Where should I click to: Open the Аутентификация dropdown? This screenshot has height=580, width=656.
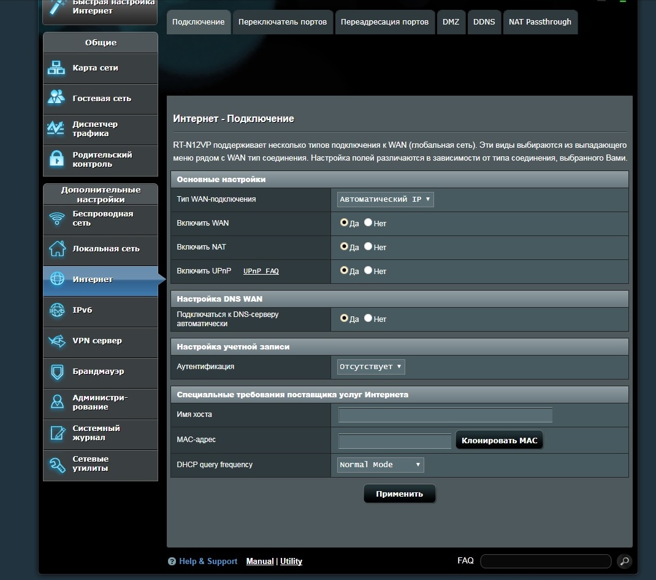point(371,367)
